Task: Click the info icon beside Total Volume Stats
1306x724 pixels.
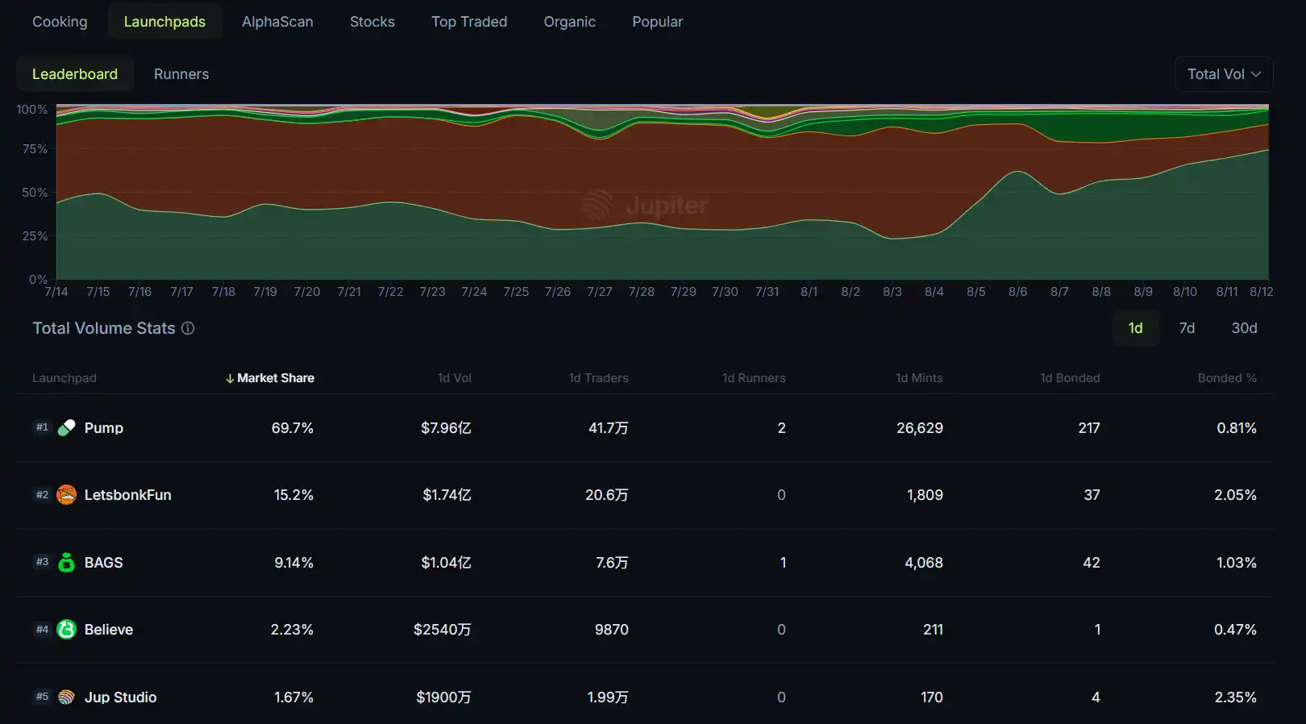Action: coord(188,328)
